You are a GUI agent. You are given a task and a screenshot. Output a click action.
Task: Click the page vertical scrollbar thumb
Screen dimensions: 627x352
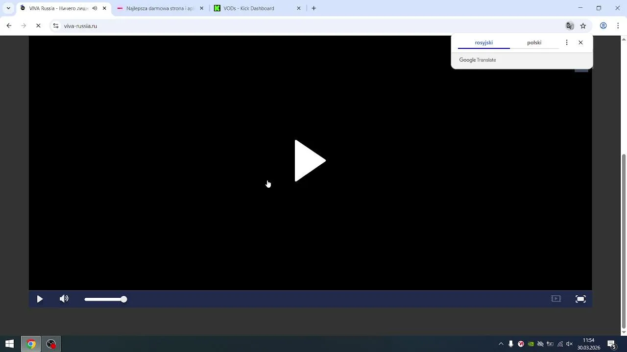point(624,241)
